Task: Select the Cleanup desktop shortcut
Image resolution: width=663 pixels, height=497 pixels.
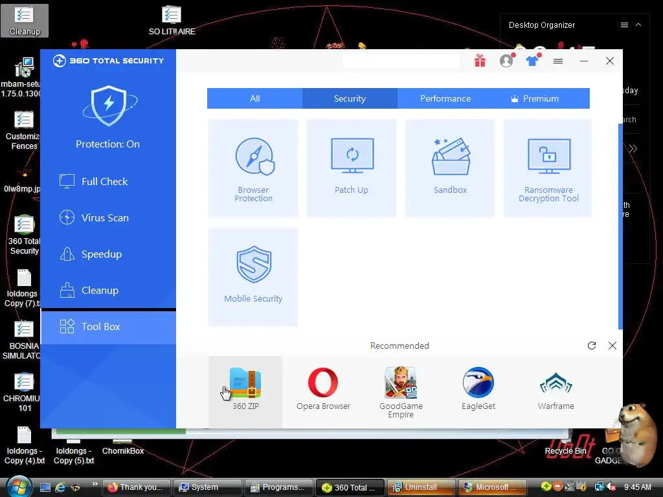Action: point(25,21)
